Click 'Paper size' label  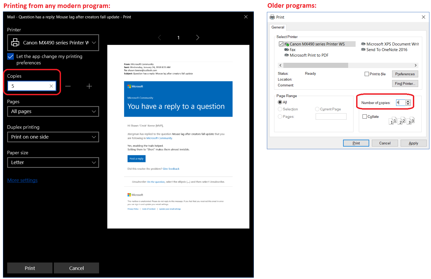pos(18,153)
